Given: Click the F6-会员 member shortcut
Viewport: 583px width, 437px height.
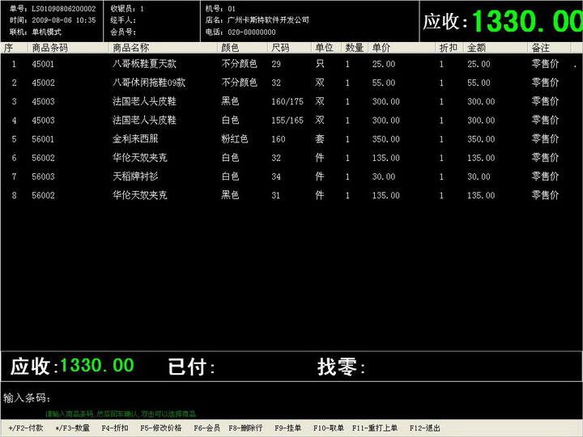Looking at the screenshot, I should pos(206,428).
